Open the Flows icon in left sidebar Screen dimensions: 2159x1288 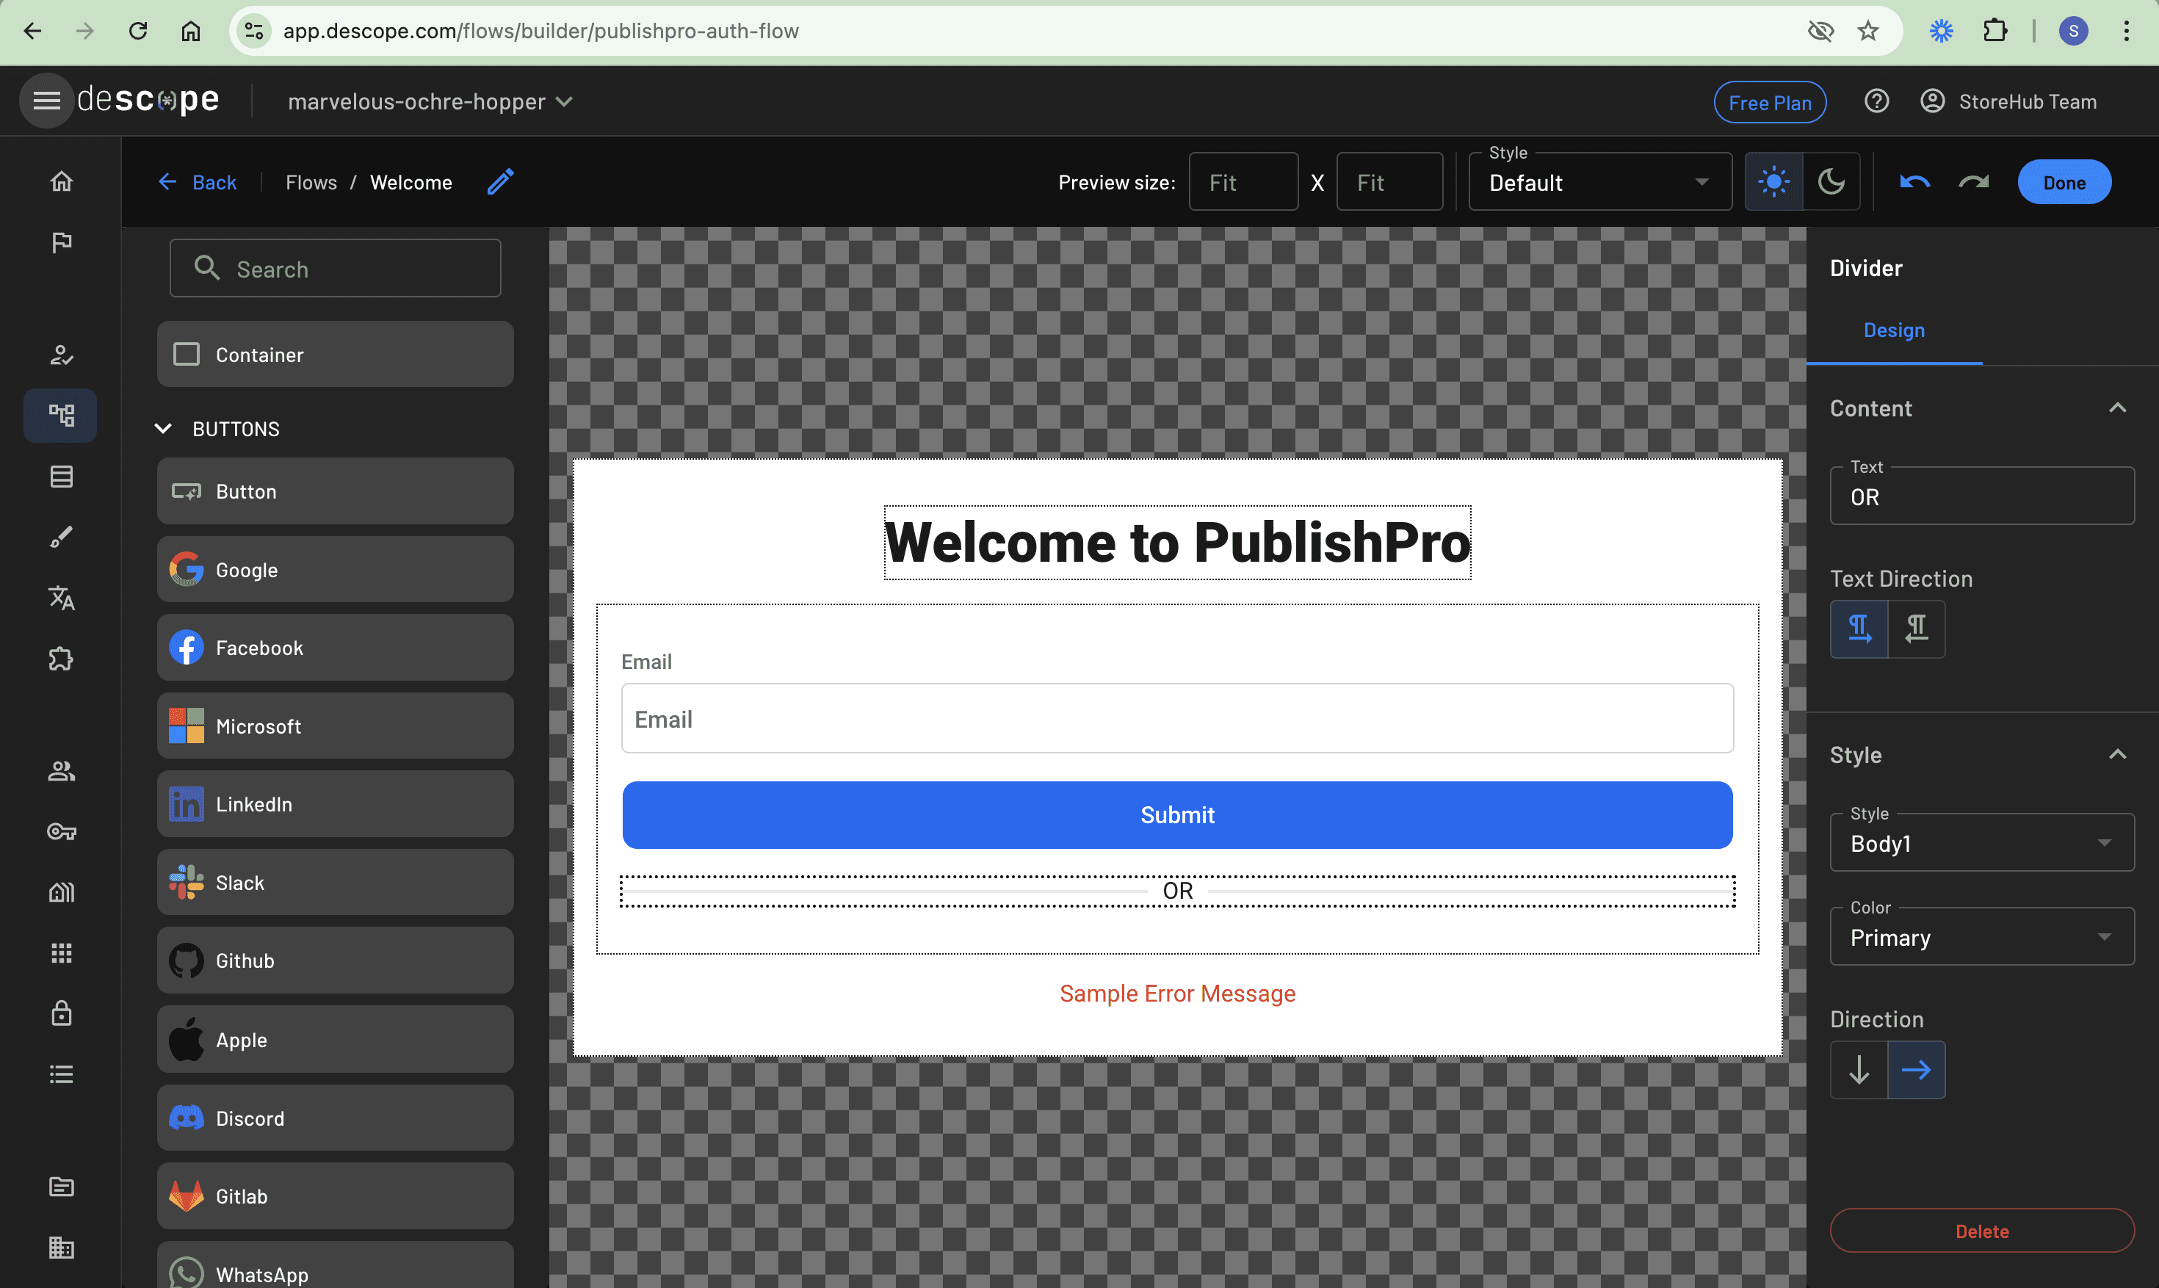point(61,415)
